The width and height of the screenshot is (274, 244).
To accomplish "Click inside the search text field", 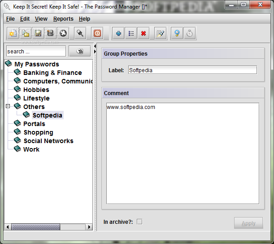I will coord(36,51).
